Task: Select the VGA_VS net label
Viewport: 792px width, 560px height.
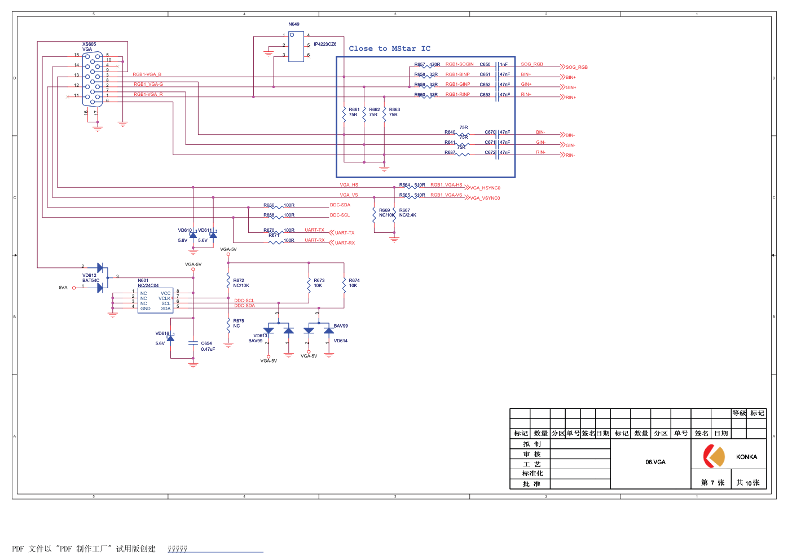Action: pos(349,195)
